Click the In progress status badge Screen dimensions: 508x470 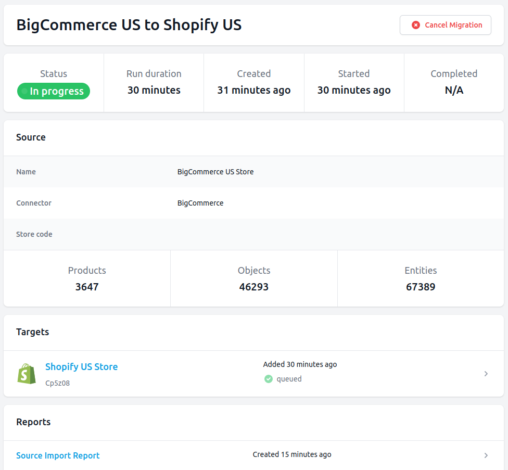tap(54, 91)
